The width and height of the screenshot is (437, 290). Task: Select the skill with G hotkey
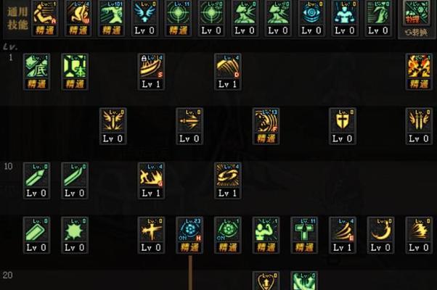pos(151,175)
